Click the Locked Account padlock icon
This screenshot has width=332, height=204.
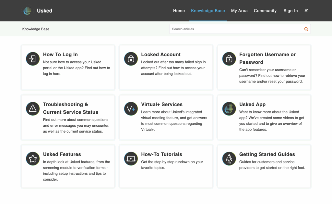coord(131,59)
